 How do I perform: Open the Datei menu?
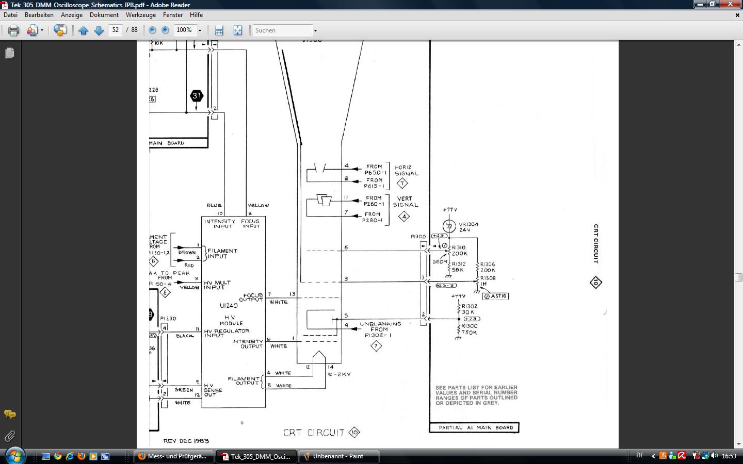pos(10,15)
